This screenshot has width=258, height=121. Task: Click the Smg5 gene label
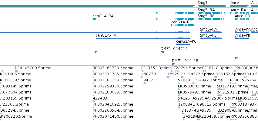pos(203,3)
